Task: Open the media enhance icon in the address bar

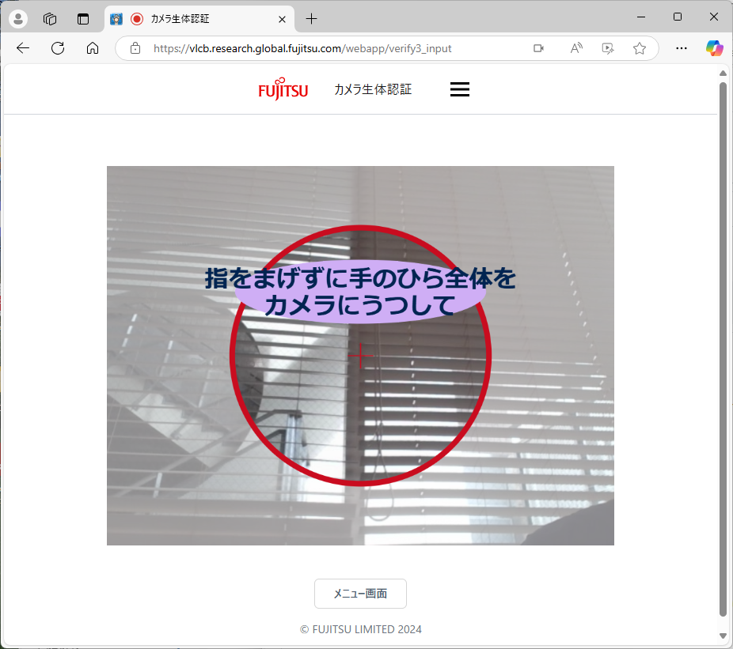Action: tap(608, 48)
